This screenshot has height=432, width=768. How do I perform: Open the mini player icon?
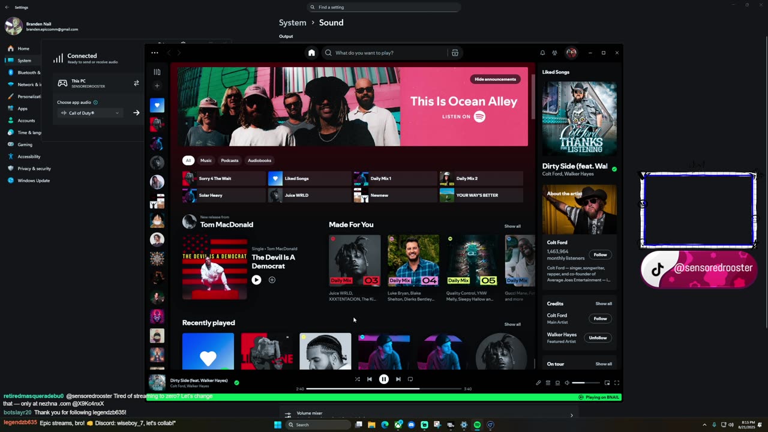pyautogui.click(x=607, y=383)
